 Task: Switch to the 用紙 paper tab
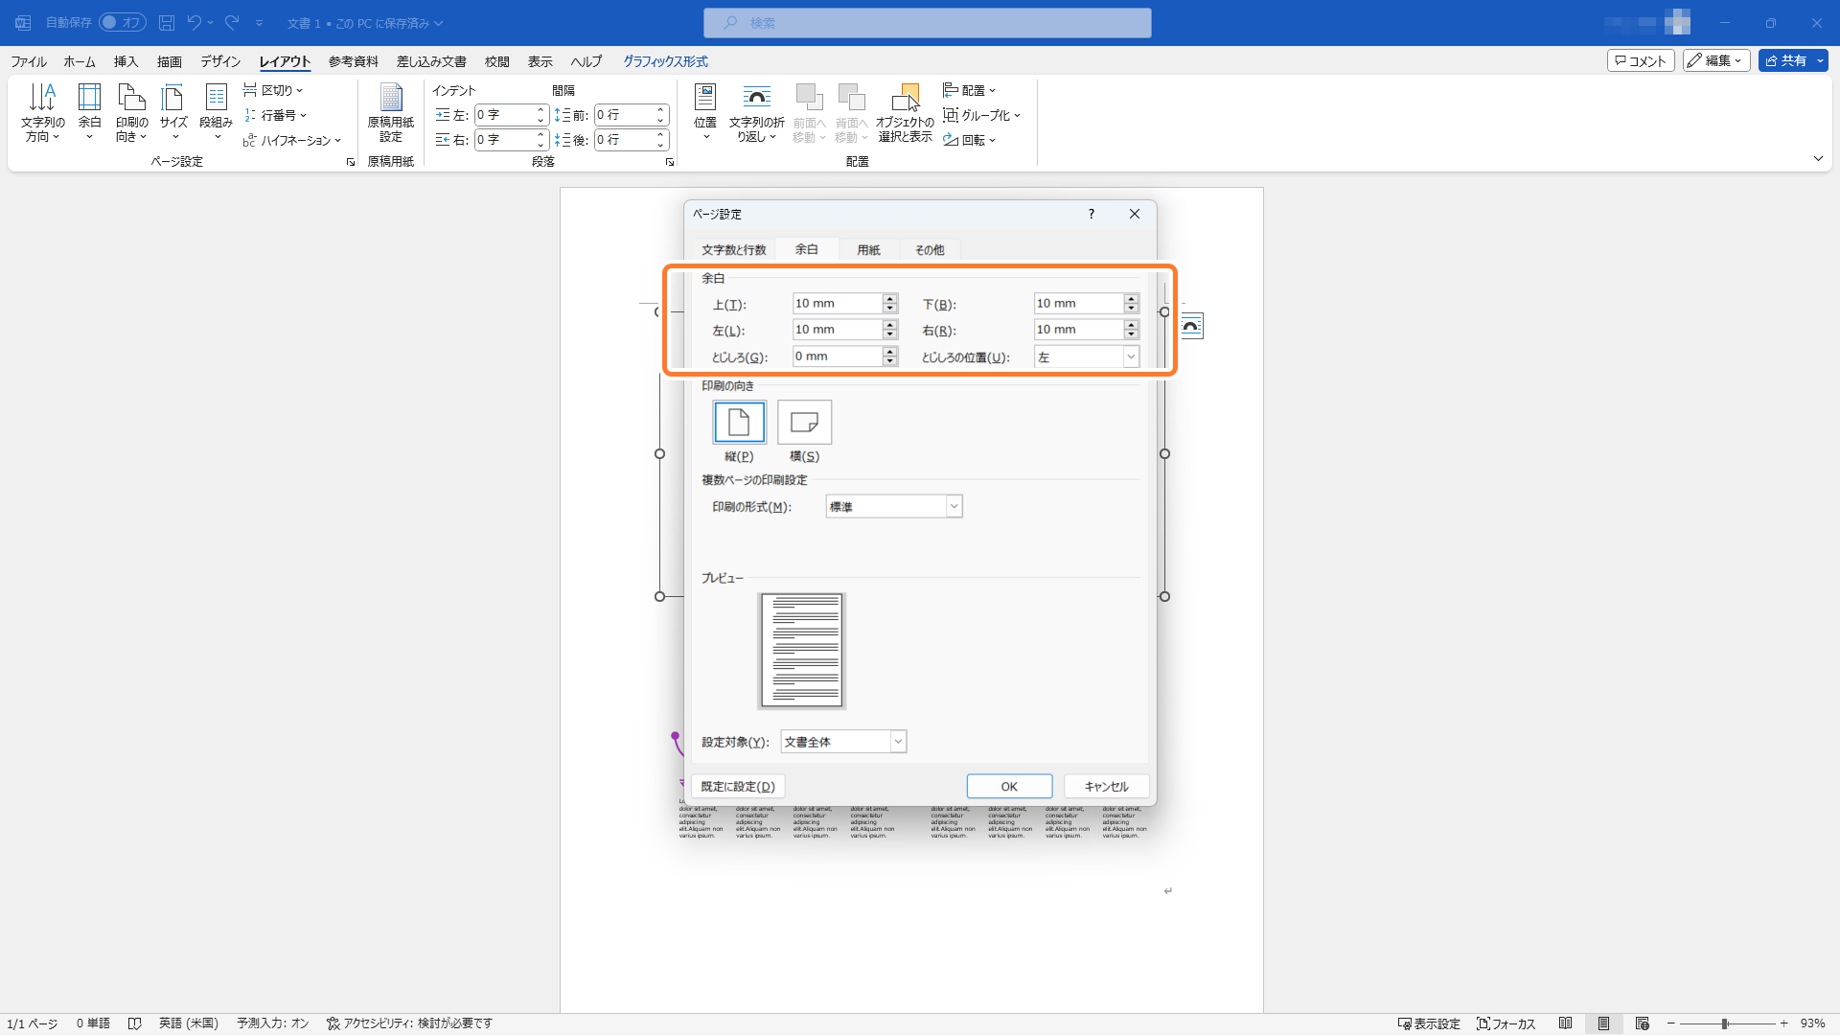tap(866, 249)
